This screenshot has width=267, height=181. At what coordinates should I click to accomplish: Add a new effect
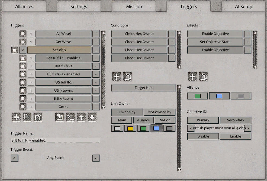(x=192, y=76)
